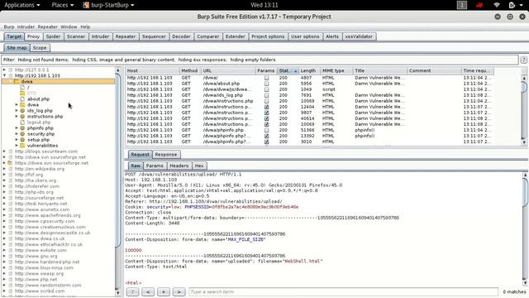Expand the http://127.0.0.1 tree node
Viewport: 529px width, 298px height.
point(4,70)
